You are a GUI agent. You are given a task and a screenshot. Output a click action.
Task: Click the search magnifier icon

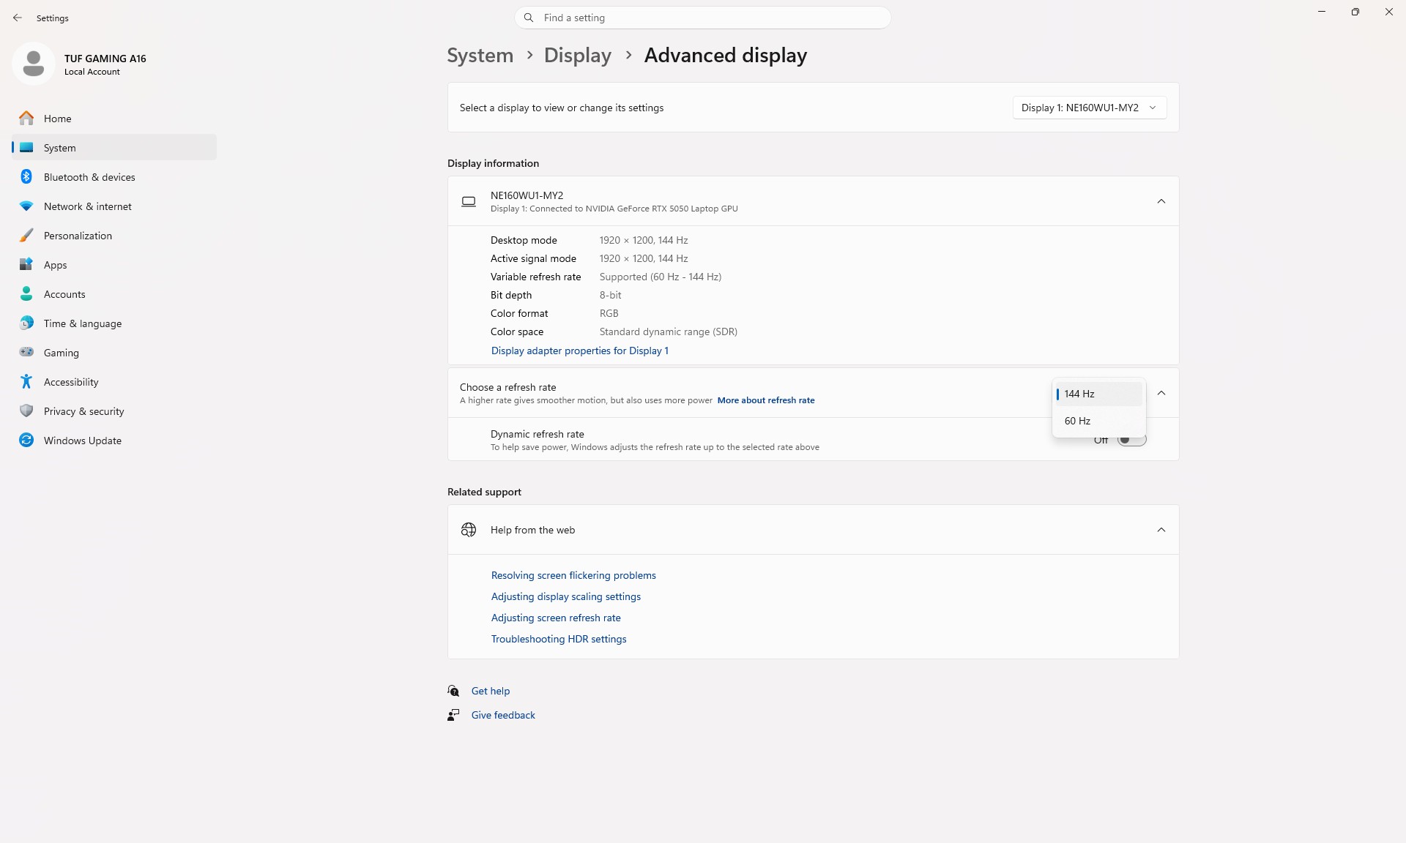click(529, 18)
